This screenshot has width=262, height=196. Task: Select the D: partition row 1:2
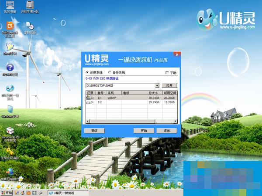pyautogui.click(x=131, y=102)
